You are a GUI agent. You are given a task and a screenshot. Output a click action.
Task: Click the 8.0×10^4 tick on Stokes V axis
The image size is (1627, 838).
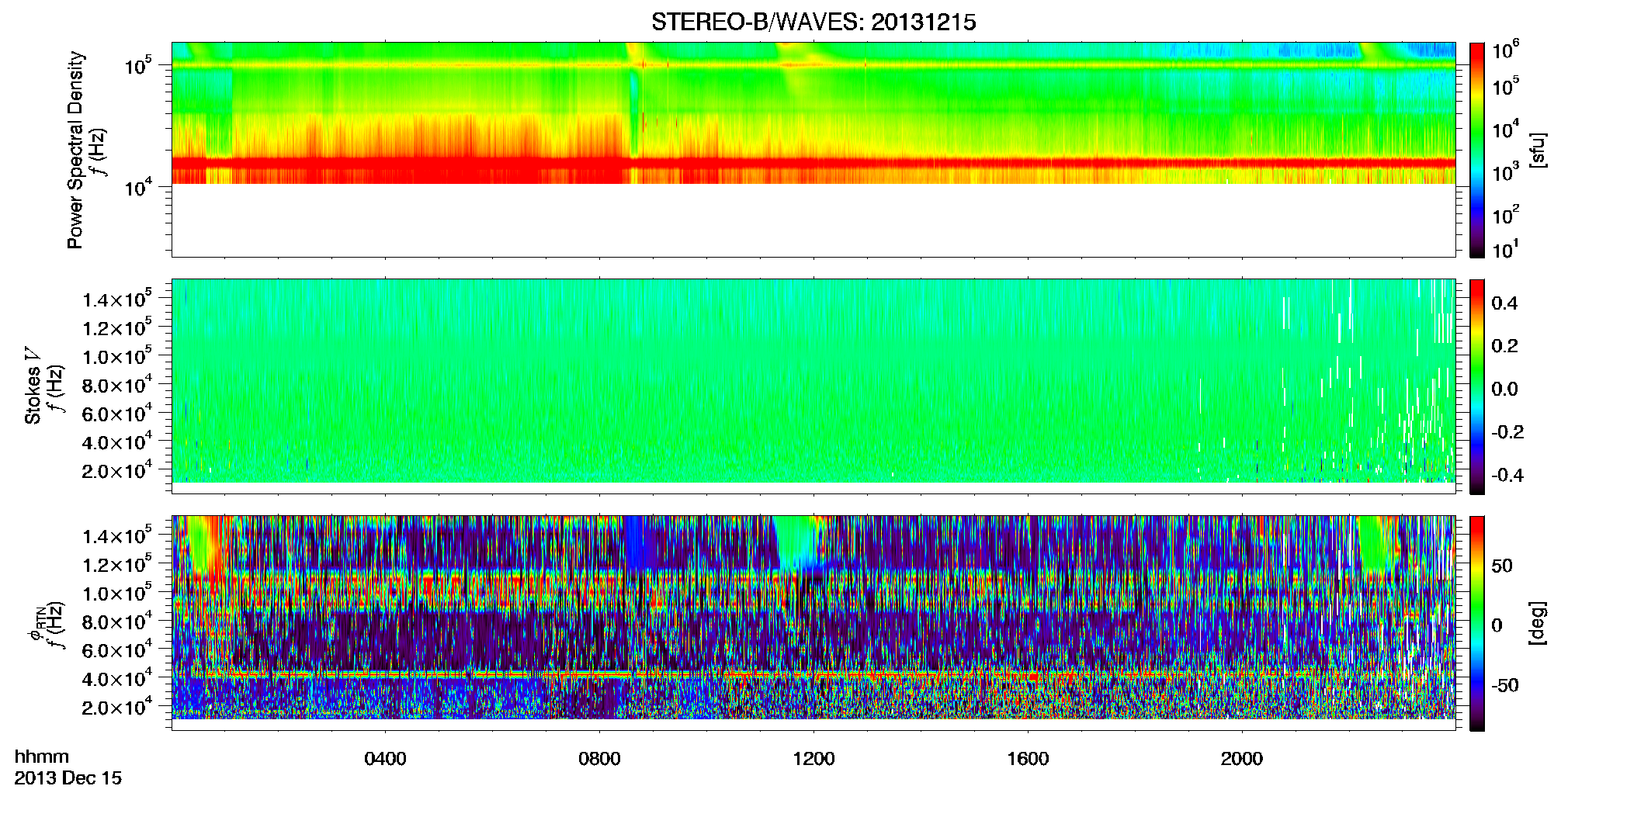117,384
